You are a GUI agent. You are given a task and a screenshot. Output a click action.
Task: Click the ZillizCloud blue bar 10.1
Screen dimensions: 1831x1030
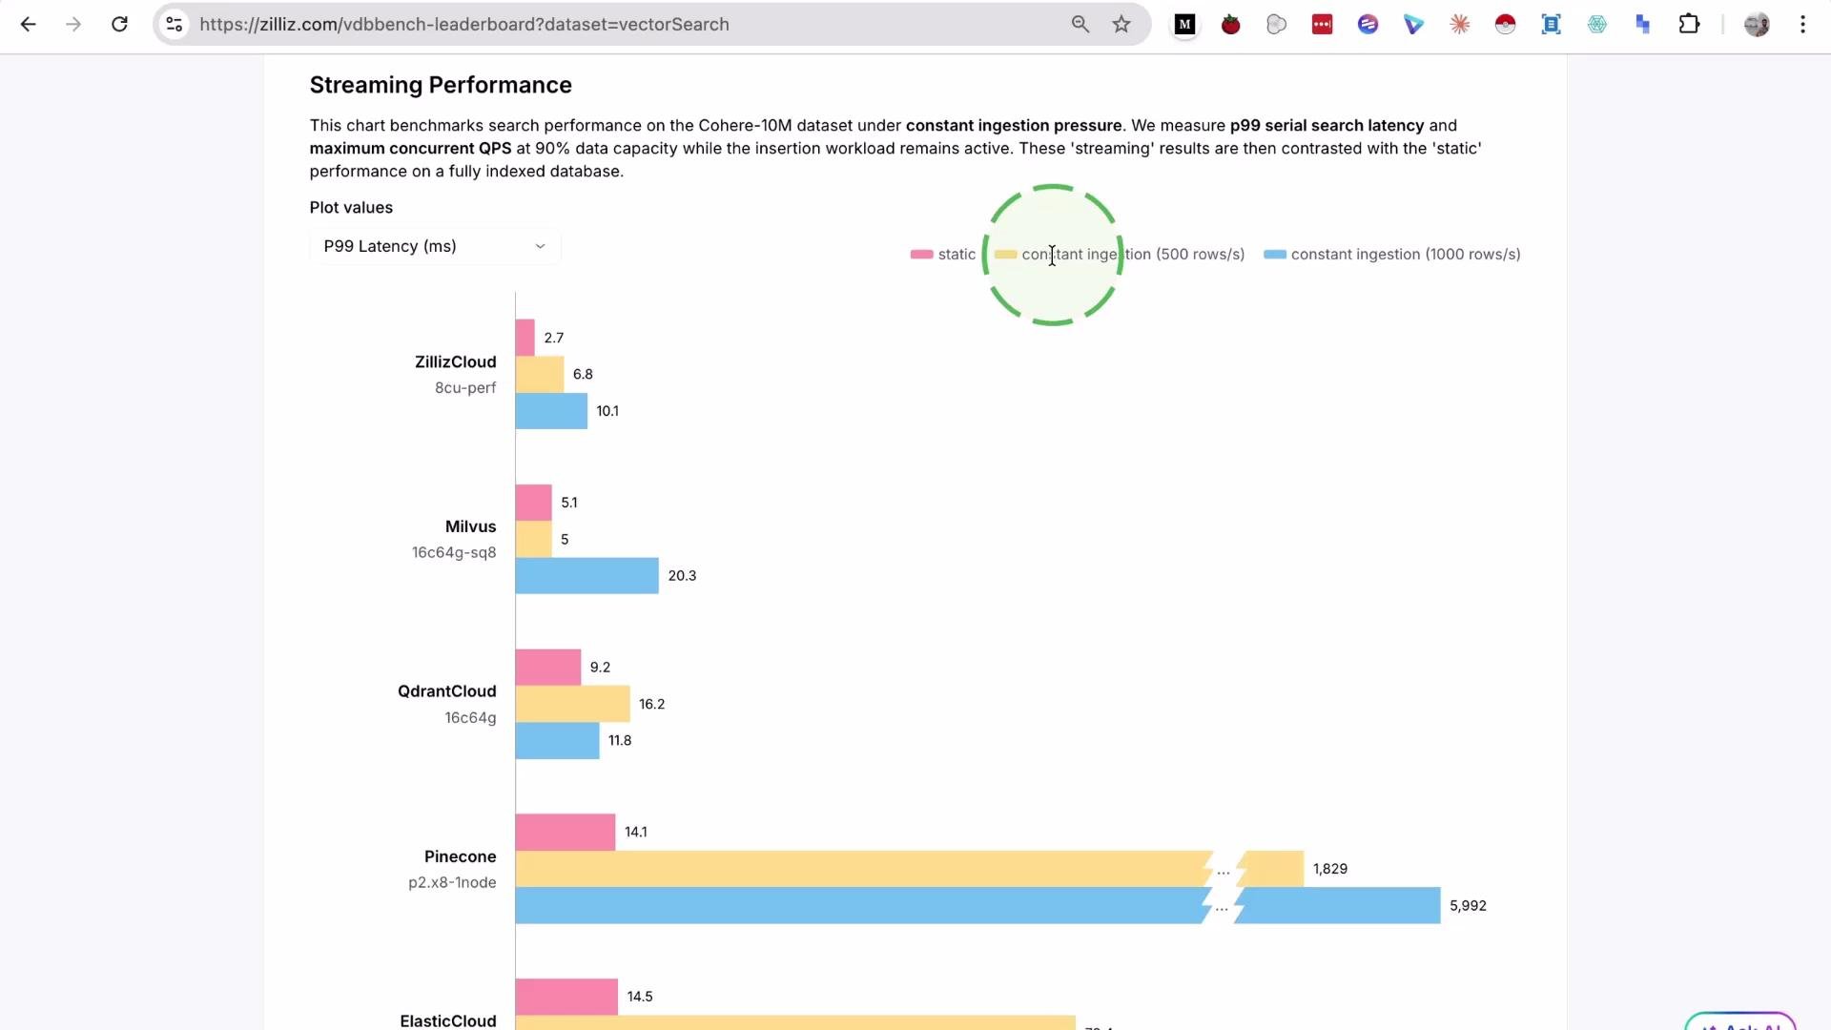coord(551,411)
